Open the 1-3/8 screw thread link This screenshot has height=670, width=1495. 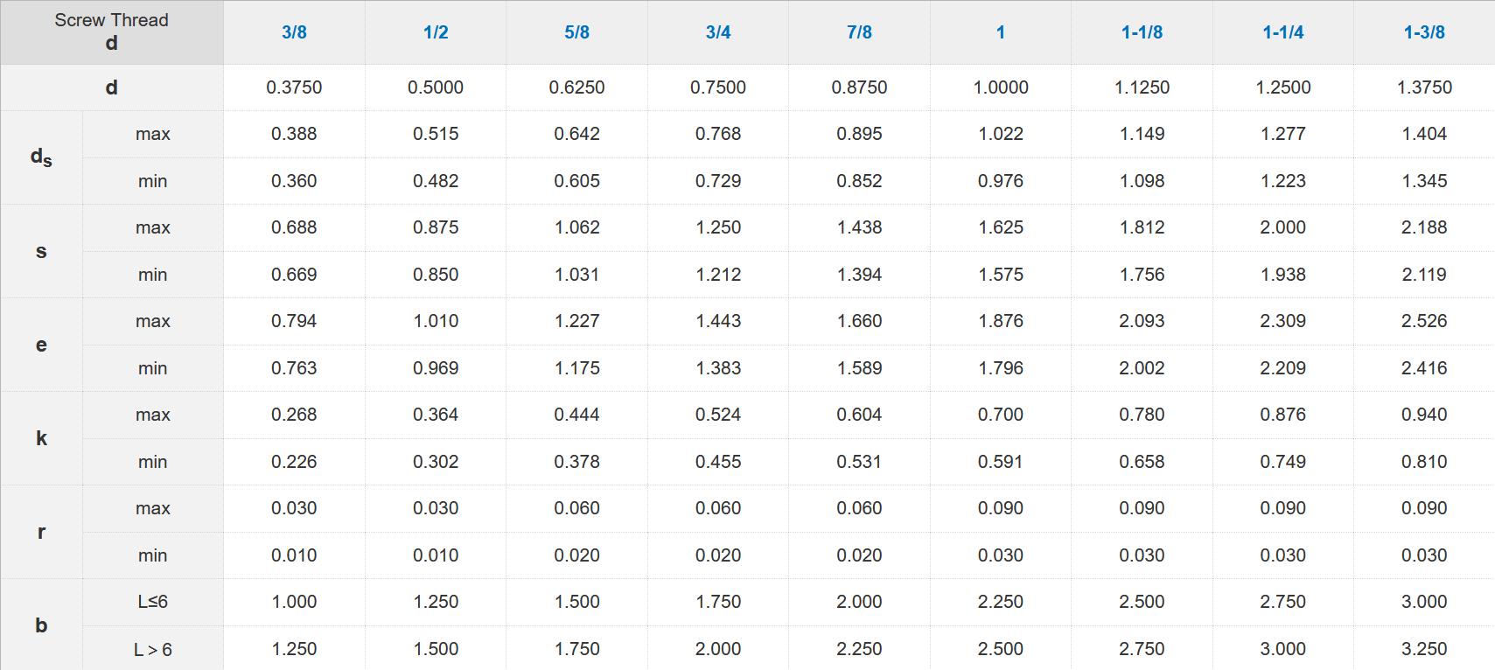pyautogui.click(x=1424, y=32)
